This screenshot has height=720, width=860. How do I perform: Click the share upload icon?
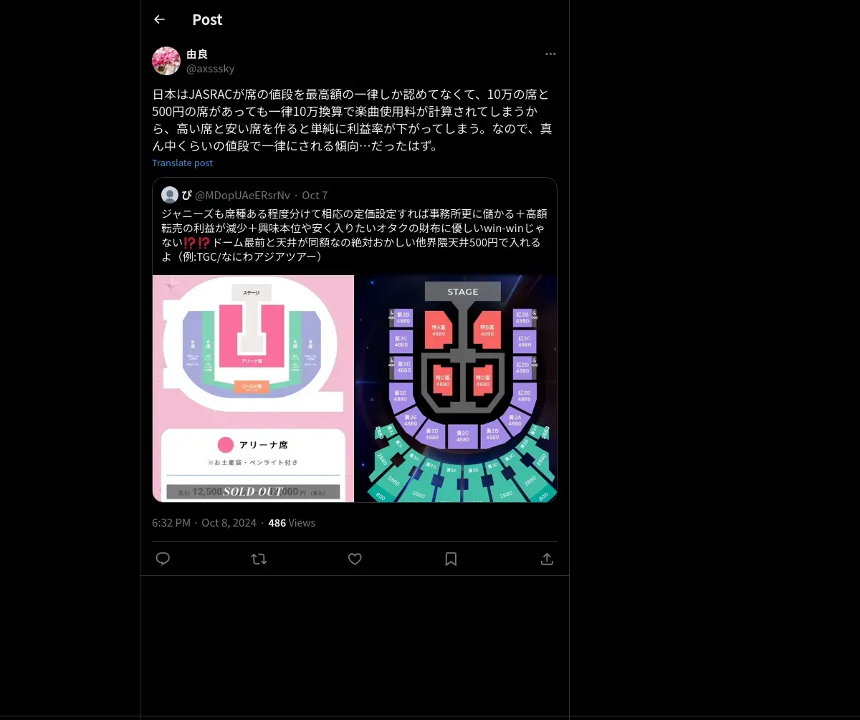(547, 559)
